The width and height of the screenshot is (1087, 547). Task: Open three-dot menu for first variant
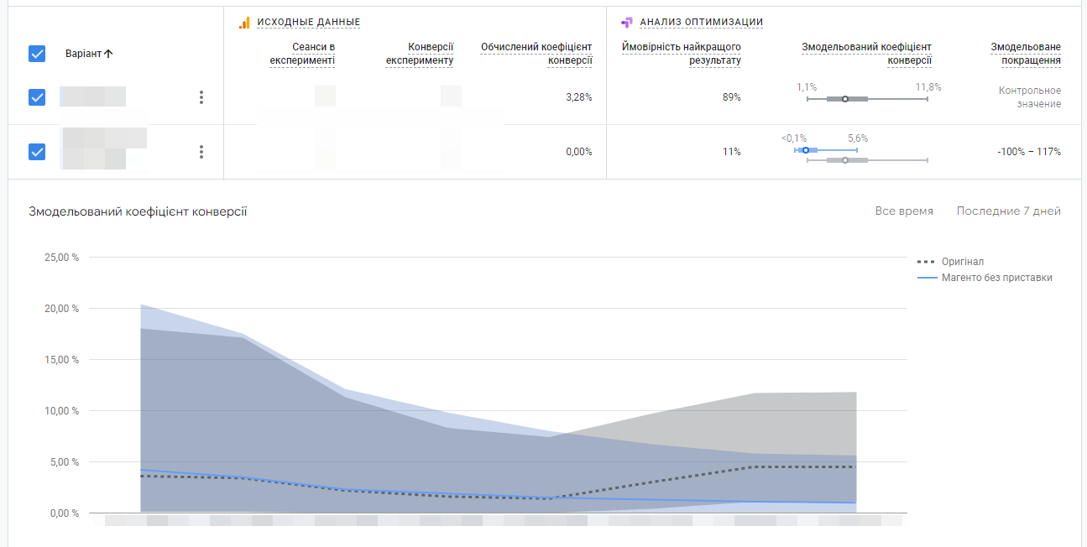tap(201, 97)
